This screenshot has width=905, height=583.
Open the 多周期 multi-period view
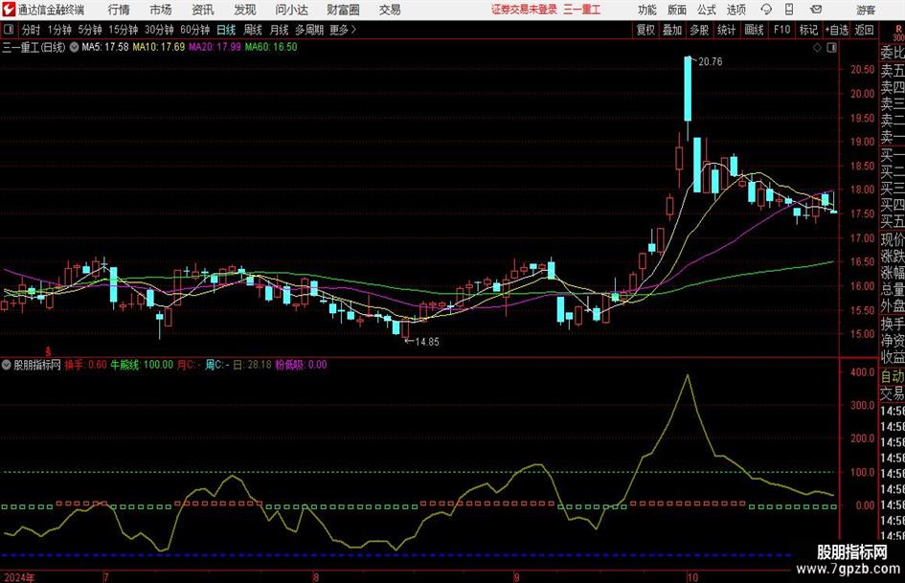[x=309, y=30]
